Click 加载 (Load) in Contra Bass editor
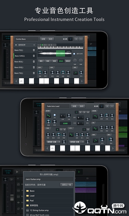 click(43, 39)
